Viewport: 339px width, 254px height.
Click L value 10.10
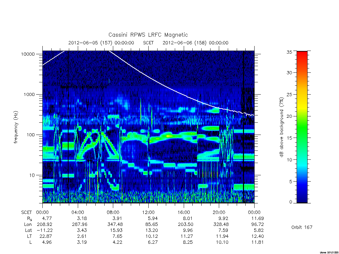[222, 242]
